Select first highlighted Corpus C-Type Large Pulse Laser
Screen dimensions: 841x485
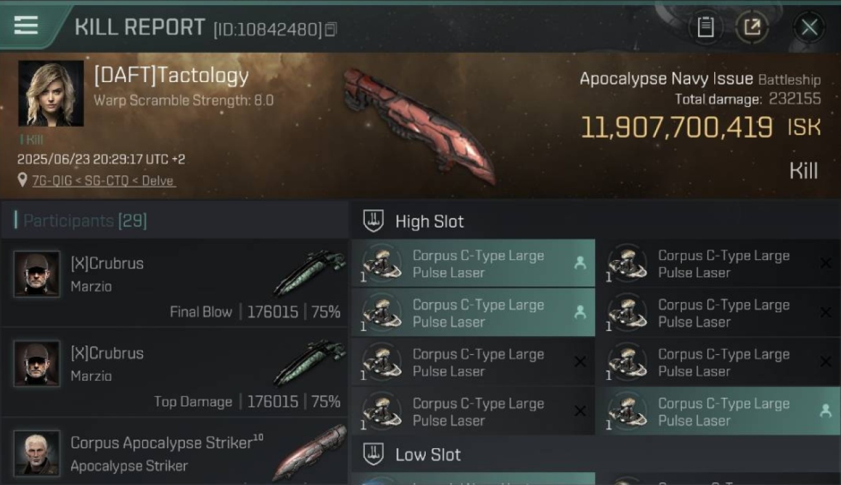point(473,264)
